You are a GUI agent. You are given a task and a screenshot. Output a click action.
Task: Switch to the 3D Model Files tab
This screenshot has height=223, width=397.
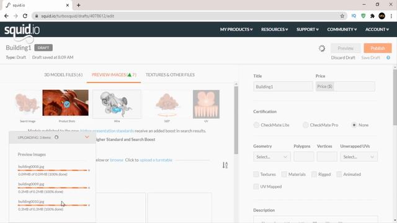pos(63,75)
